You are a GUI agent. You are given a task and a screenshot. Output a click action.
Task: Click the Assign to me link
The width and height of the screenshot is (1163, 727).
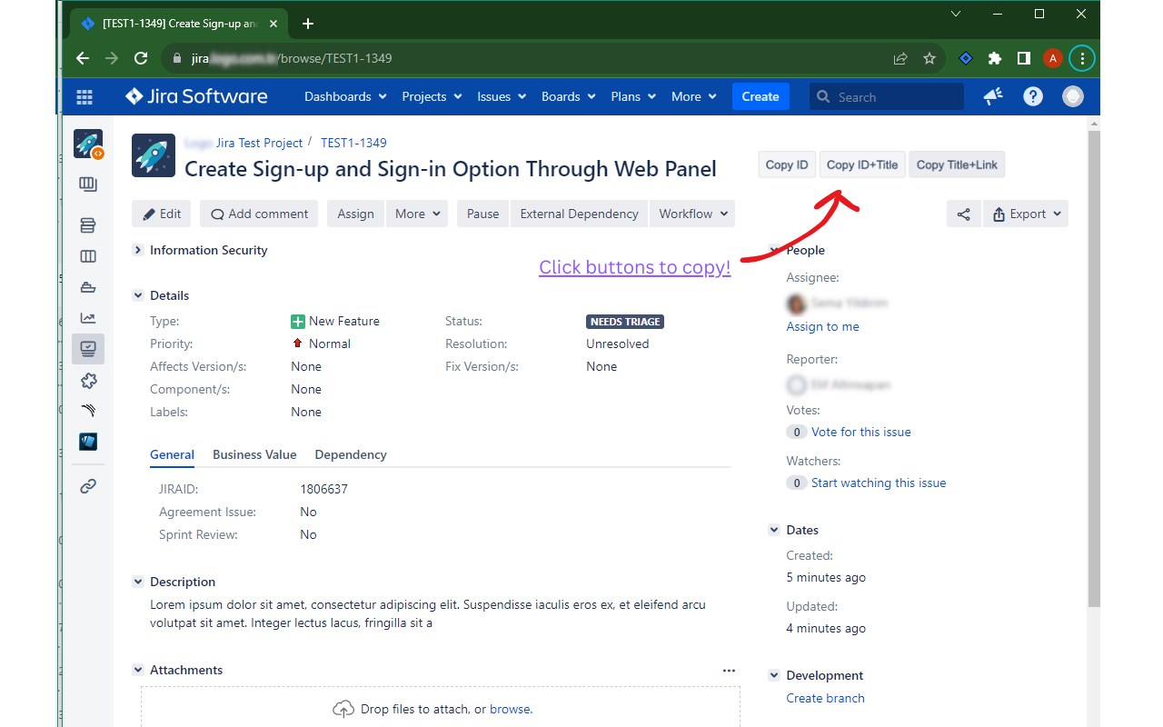tap(822, 326)
